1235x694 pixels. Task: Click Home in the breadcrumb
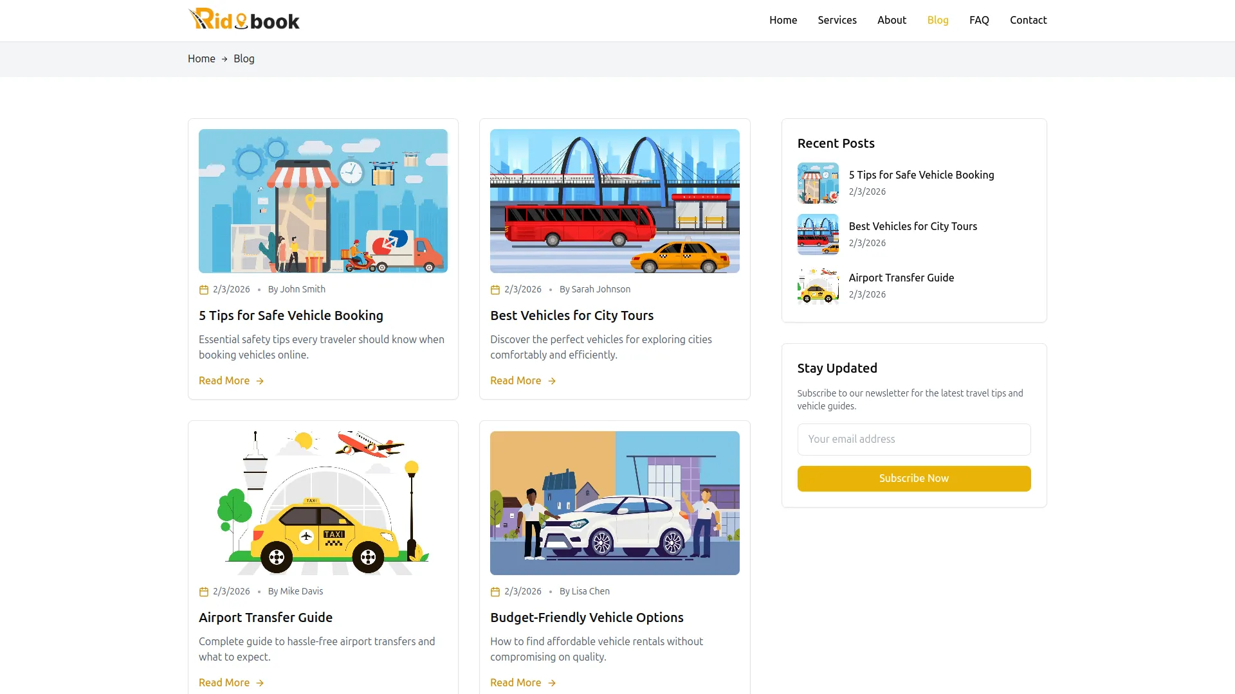click(201, 58)
